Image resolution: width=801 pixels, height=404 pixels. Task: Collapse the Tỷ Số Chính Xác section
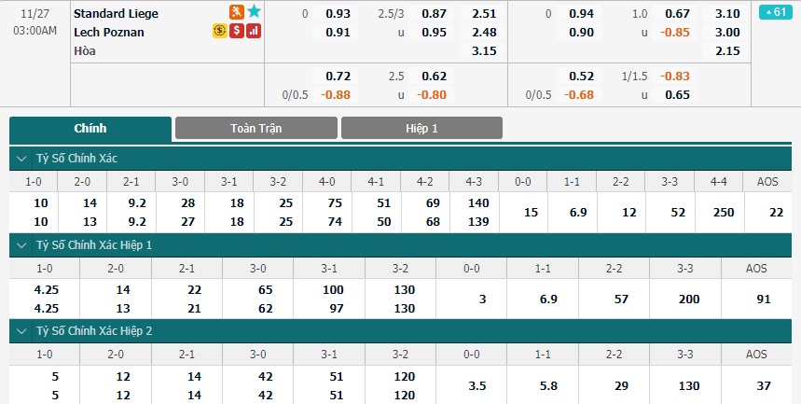click(x=21, y=159)
